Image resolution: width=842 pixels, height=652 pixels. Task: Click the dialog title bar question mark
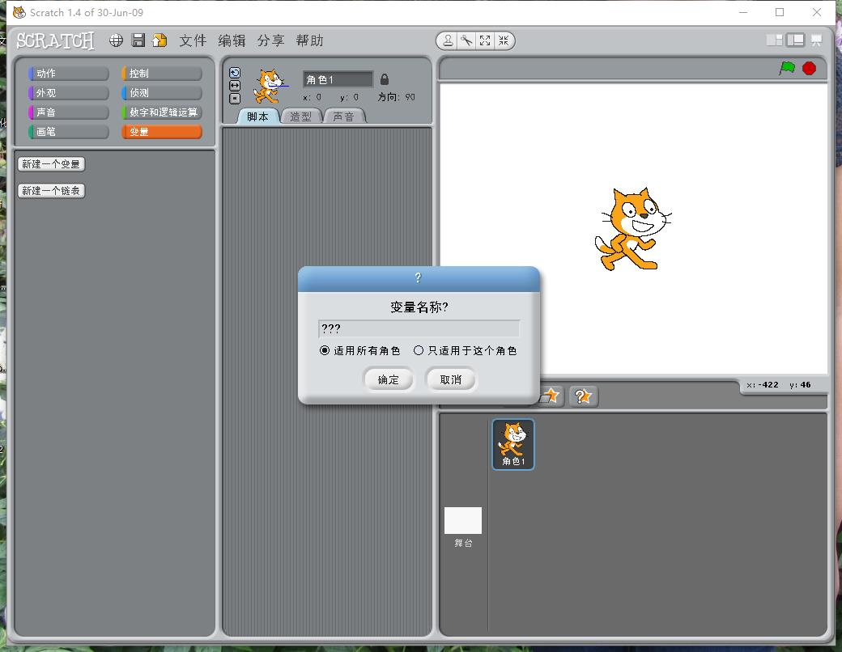click(x=419, y=278)
